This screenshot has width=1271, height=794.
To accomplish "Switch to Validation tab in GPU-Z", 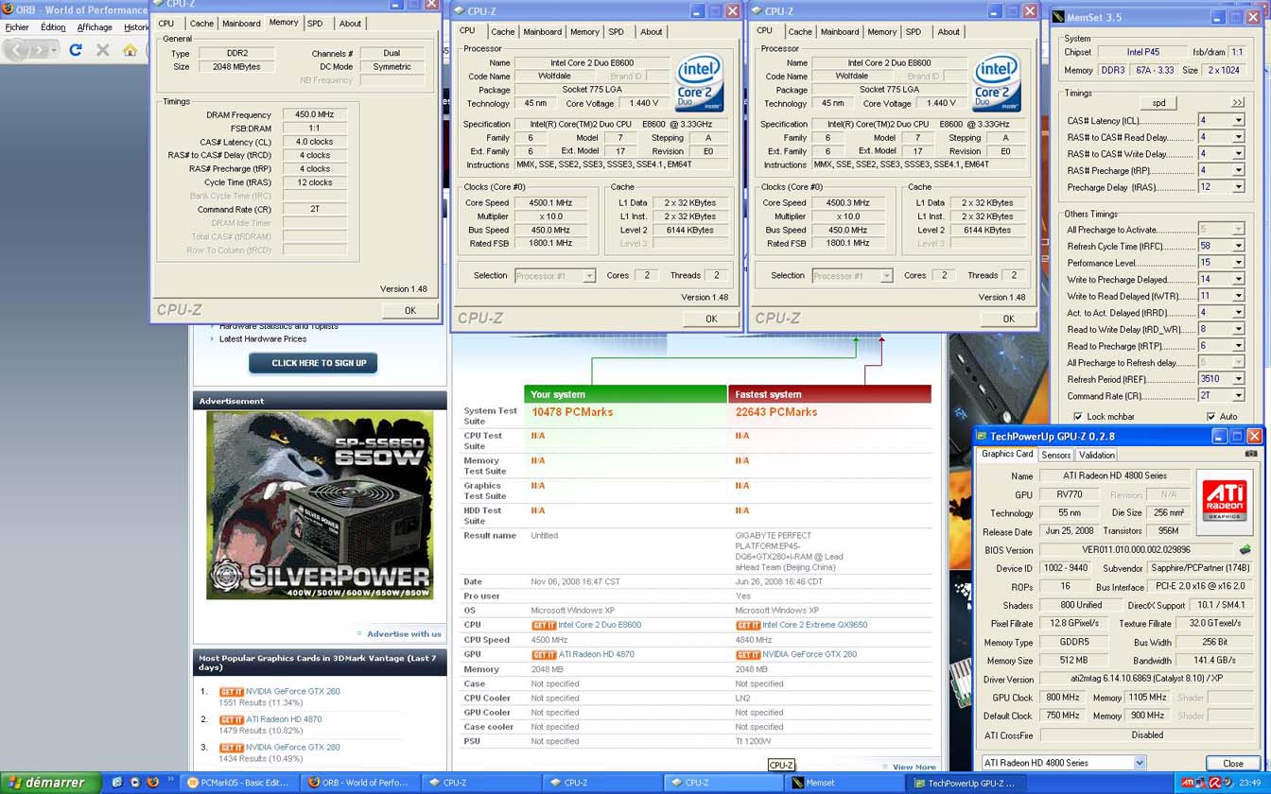I will tap(1096, 456).
